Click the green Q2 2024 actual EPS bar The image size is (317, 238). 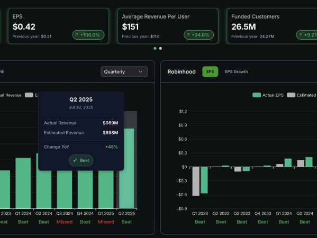309,162
